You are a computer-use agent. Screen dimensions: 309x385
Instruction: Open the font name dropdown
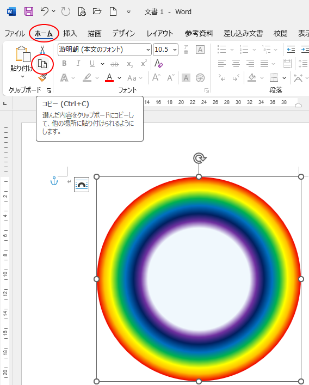[x=104, y=50]
